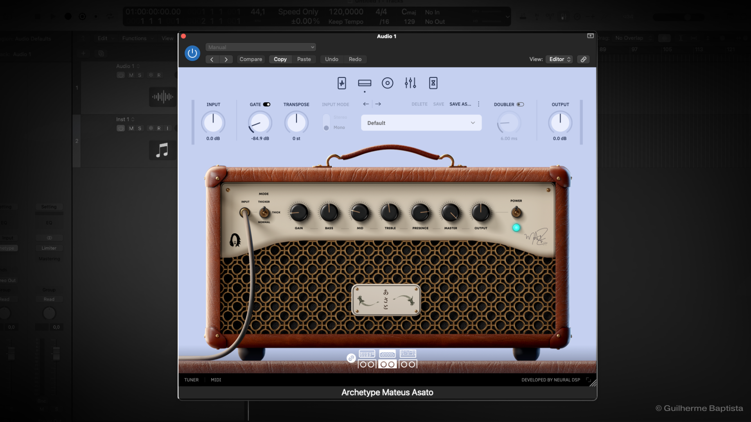Select the third amp head thumbnail
The height and width of the screenshot is (422, 751).
(x=408, y=354)
